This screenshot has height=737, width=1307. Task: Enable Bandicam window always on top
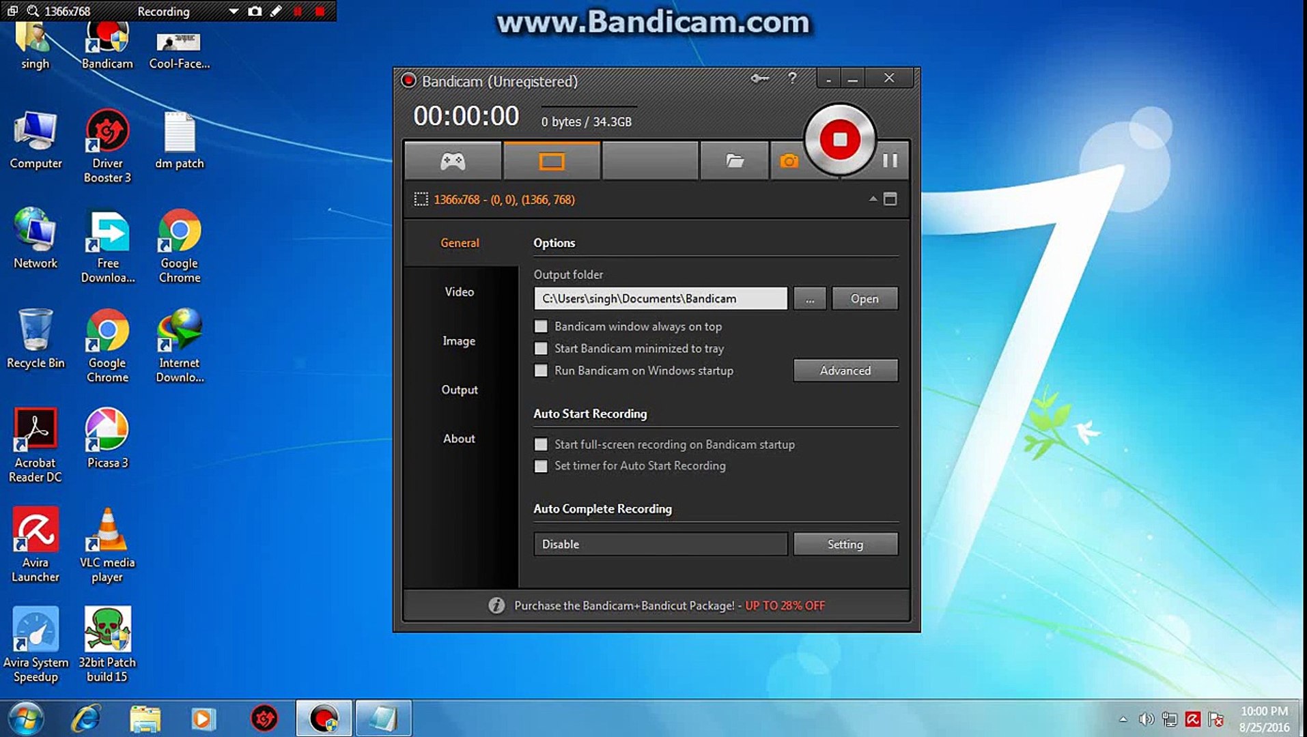click(541, 326)
